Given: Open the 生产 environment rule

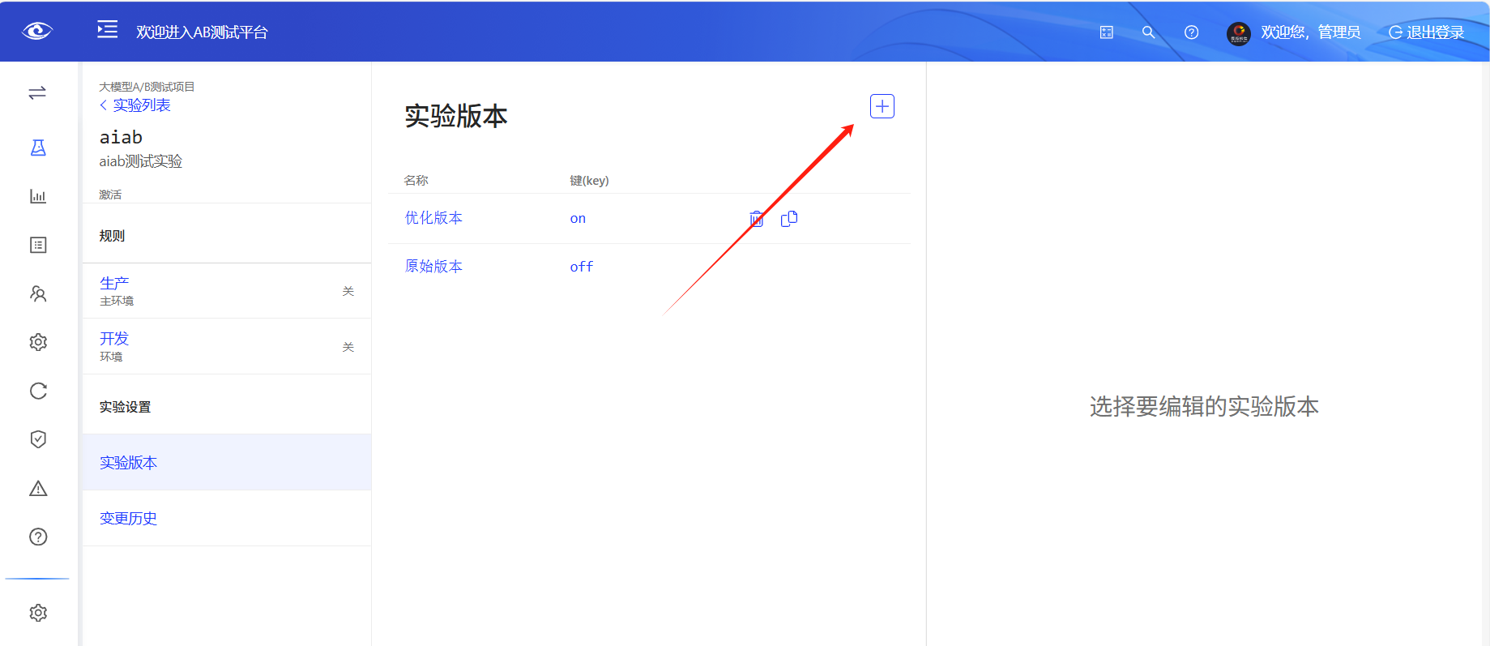Looking at the screenshot, I should tap(114, 284).
